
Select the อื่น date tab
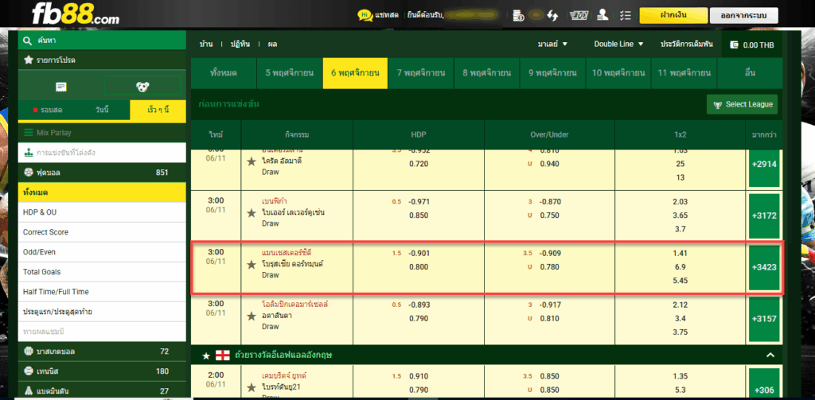pyautogui.click(x=750, y=73)
